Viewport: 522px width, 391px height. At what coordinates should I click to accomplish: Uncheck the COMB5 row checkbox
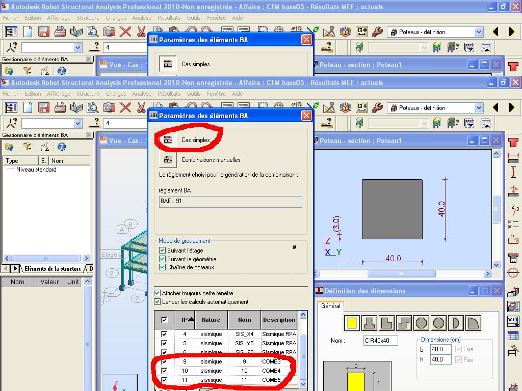pyautogui.click(x=164, y=380)
